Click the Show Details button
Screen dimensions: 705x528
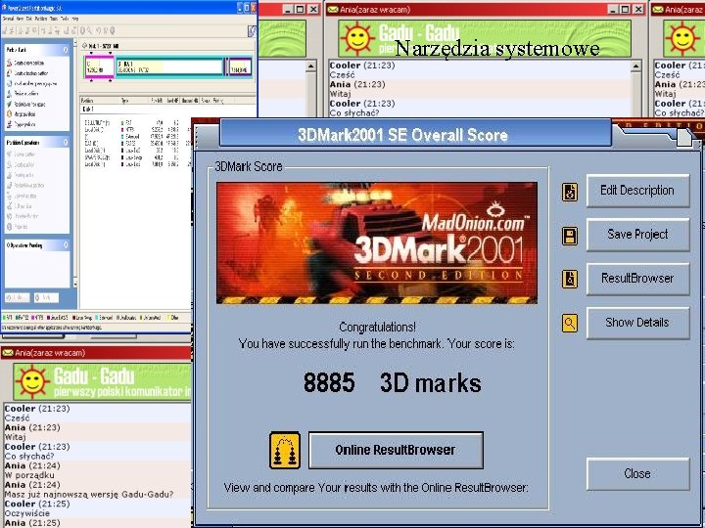tap(637, 323)
